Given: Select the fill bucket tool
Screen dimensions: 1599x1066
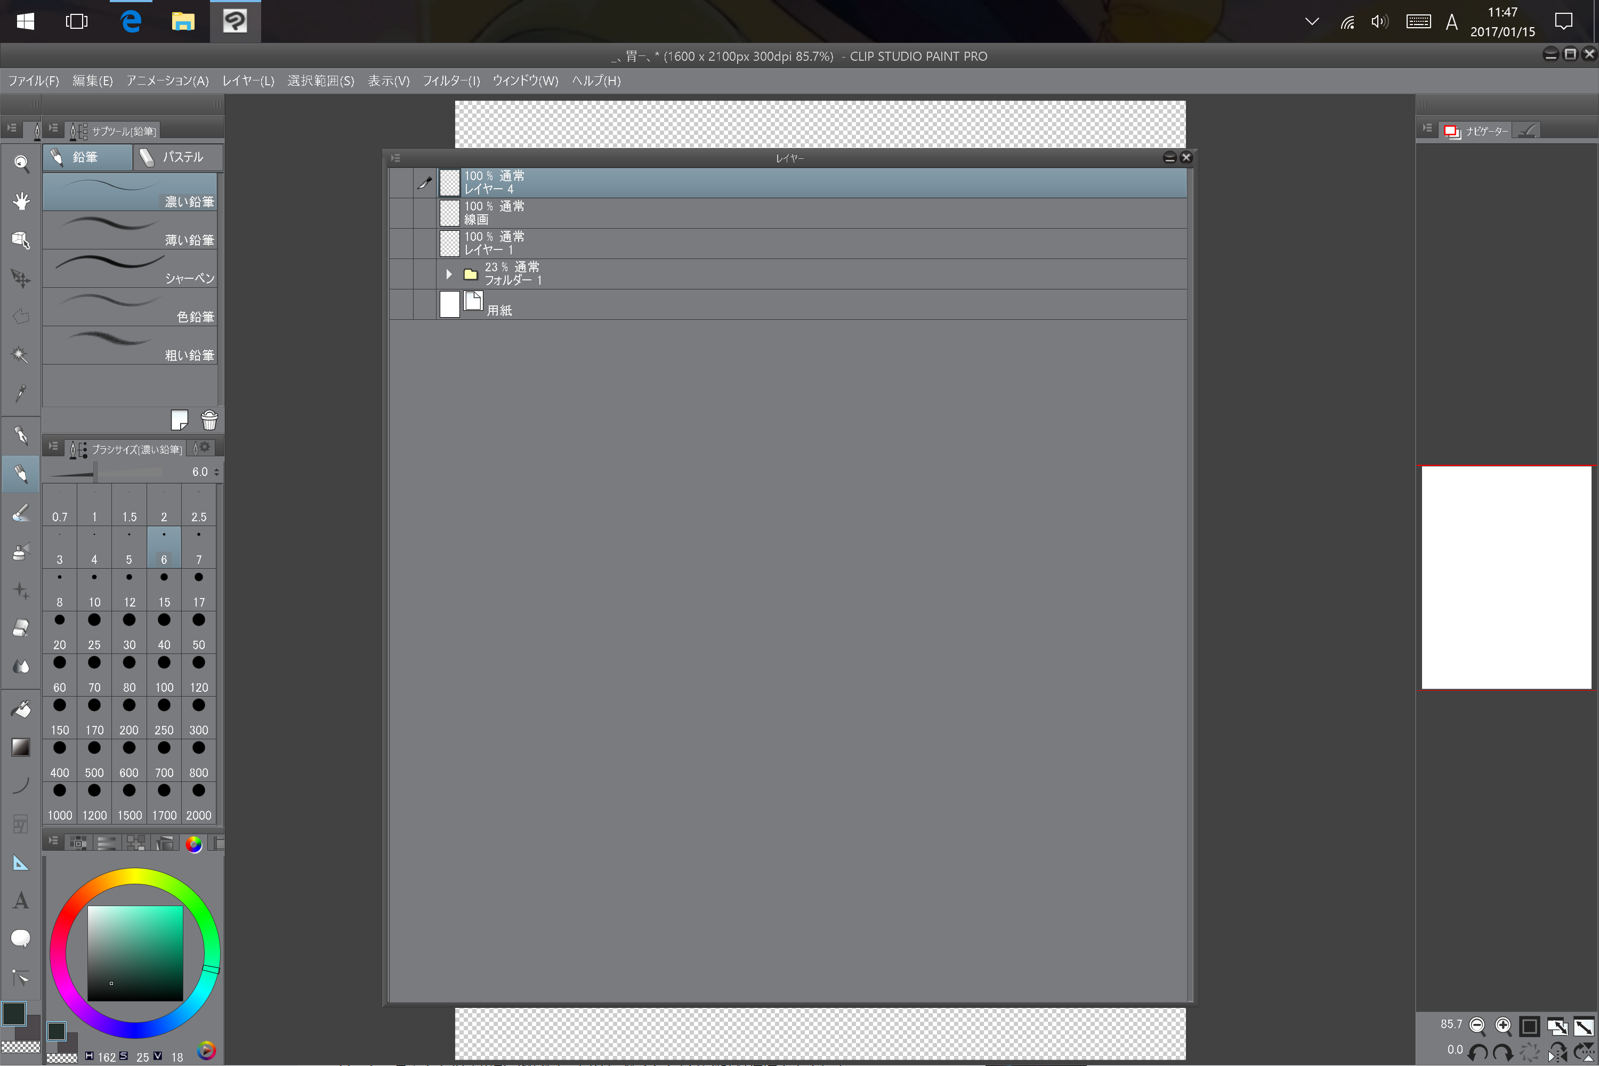Looking at the screenshot, I should (x=21, y=709).
